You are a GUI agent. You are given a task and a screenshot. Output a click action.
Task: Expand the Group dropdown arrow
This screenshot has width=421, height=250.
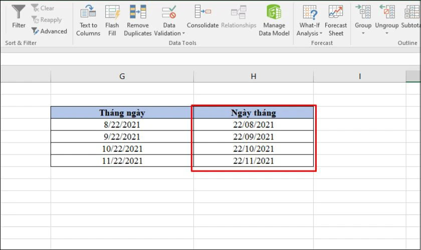click(363, 33)
